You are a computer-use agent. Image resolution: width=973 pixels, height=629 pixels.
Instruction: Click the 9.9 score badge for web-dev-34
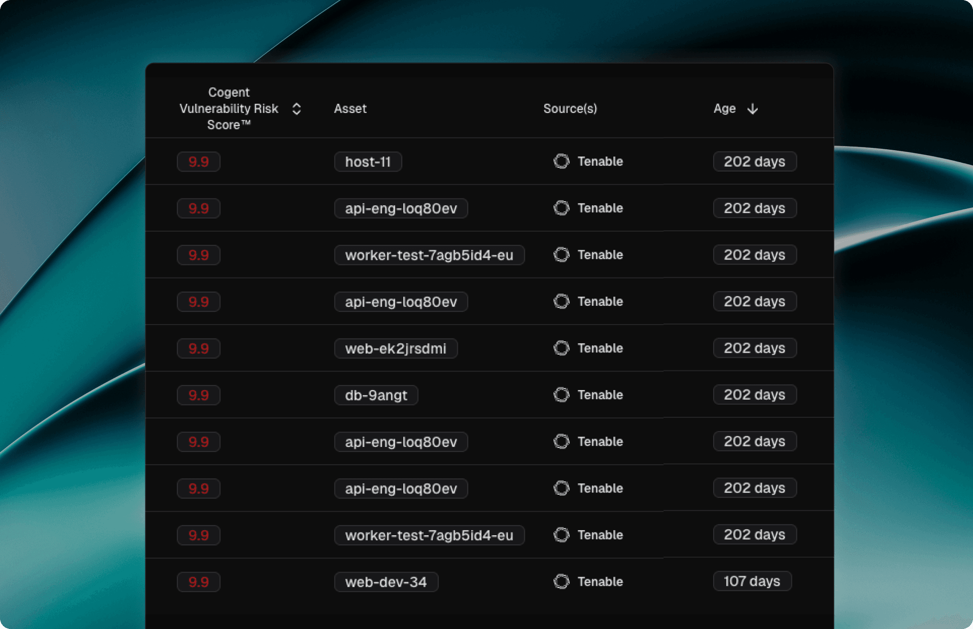pyautogui.click(x=198, y=582)
